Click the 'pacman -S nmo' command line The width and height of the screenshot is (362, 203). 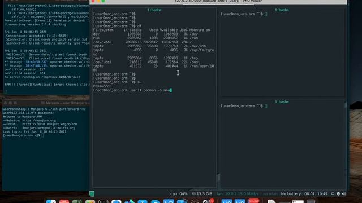[132, 90]
